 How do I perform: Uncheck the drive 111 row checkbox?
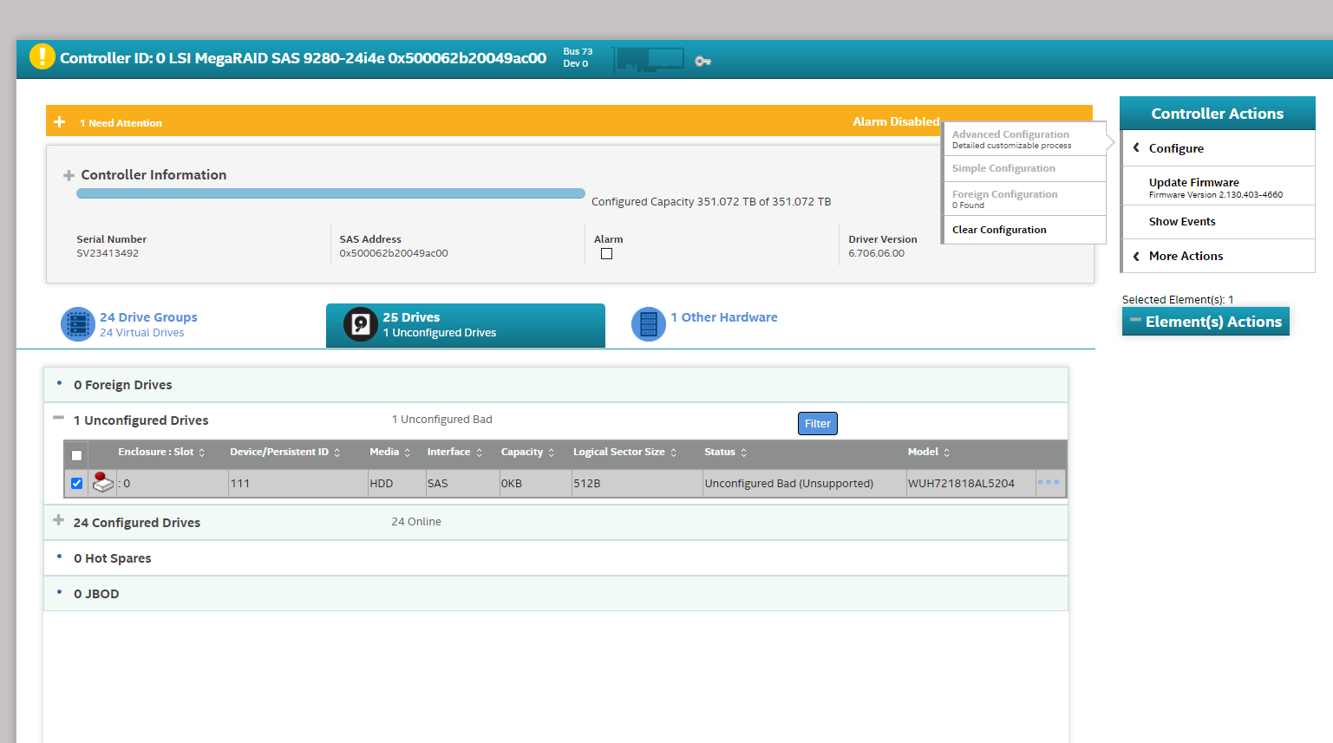(x=76, y=484)
